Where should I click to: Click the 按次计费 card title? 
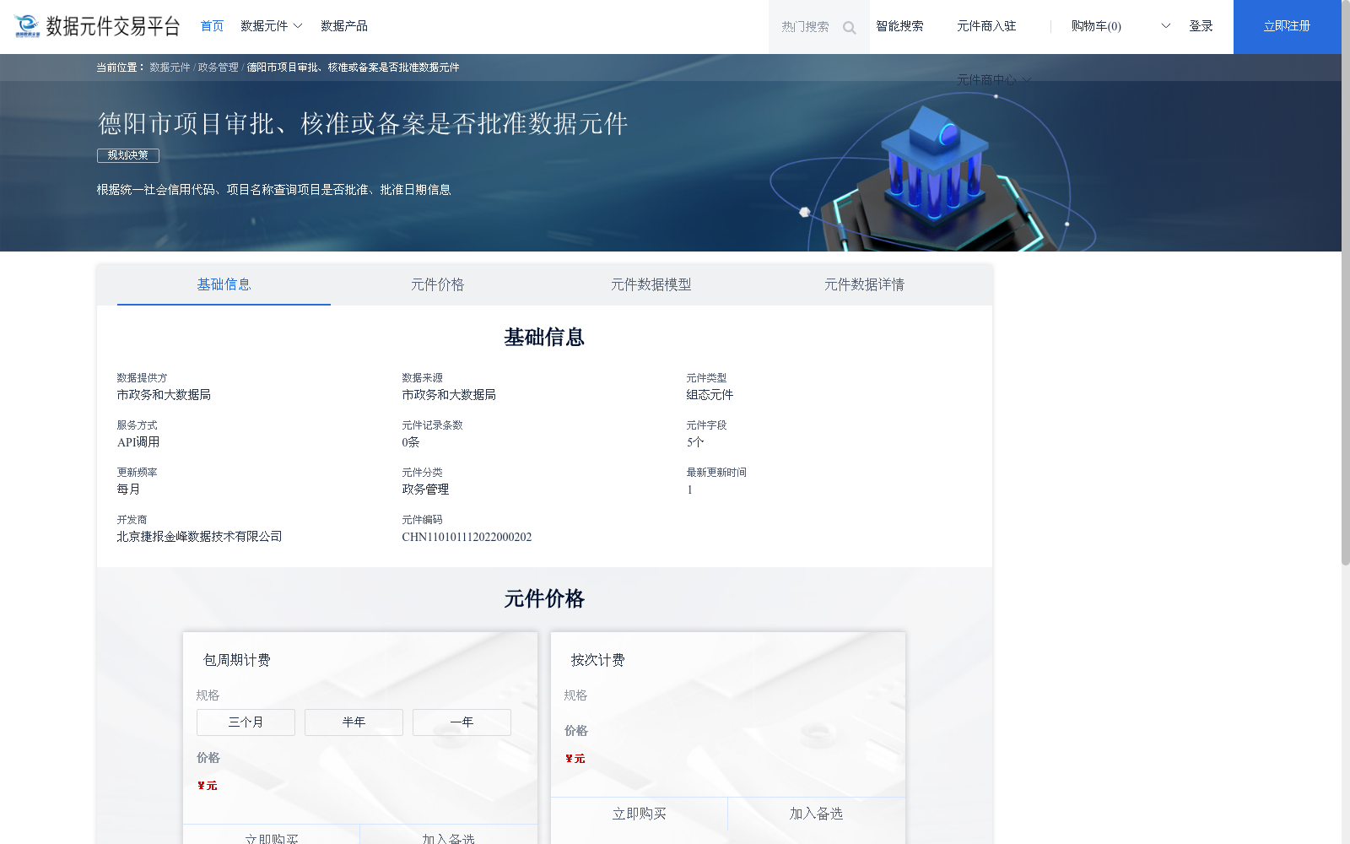598,660
